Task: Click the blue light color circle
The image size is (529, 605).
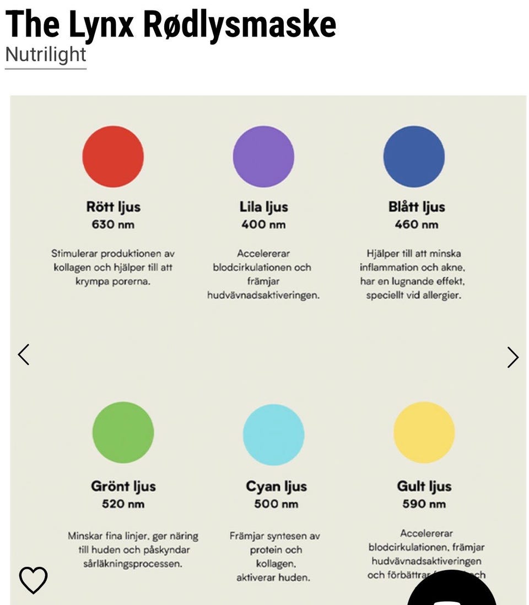Action: coord(414,156)
